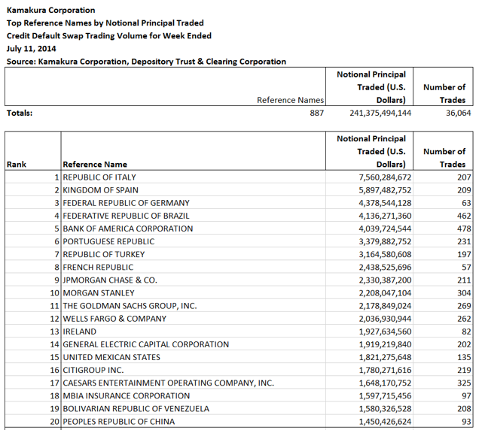Select BOLIVARIAN REPUBLIC OF VENEZUELA cell
This screenshot has height=430, width=482.
click(193, 409)
